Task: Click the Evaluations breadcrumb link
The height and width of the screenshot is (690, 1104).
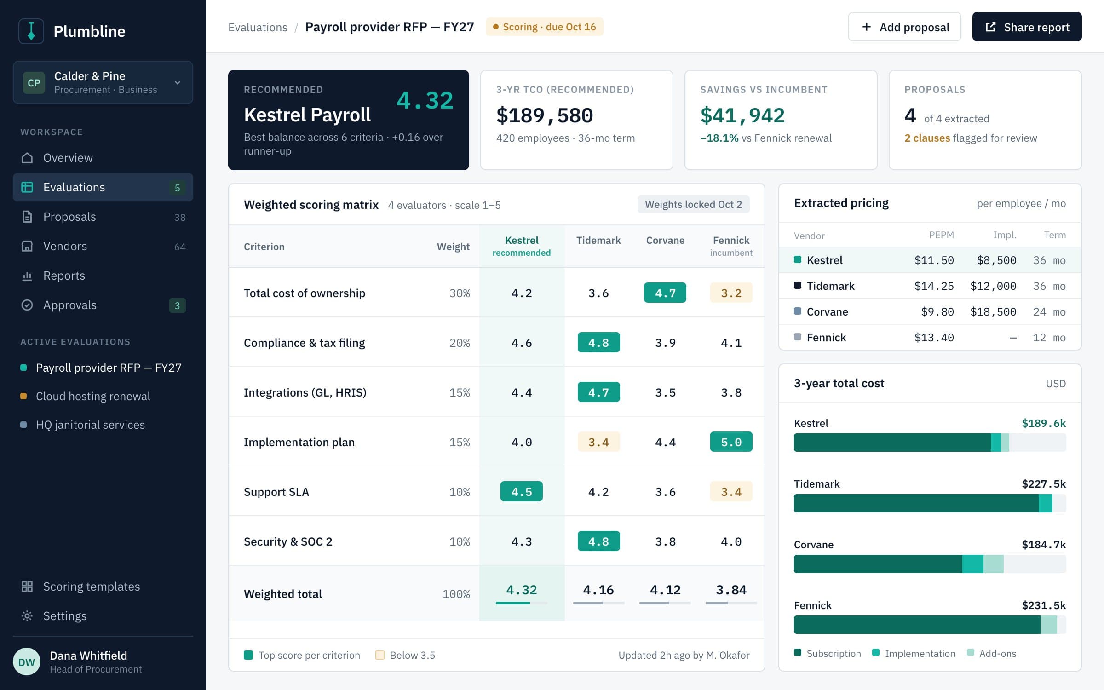Action: [258, 27]
